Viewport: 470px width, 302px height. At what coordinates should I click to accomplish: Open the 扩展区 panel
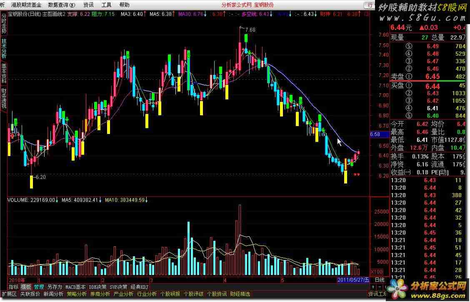point(9,294)
